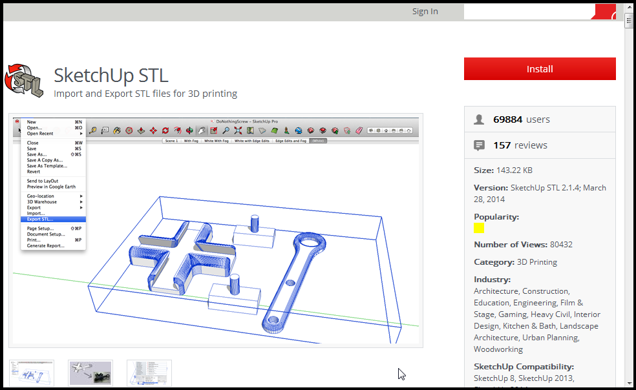Image resolution: width=636 pixels, height=390 pixels.
Task: Click the red Install button
Action: pyautogui.click(x=540, y=69)
